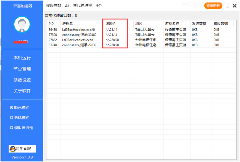This screenshot has height=162, width=240.
Task: Select 顺序模式 radio option
Action: click(x=12, y=108)
